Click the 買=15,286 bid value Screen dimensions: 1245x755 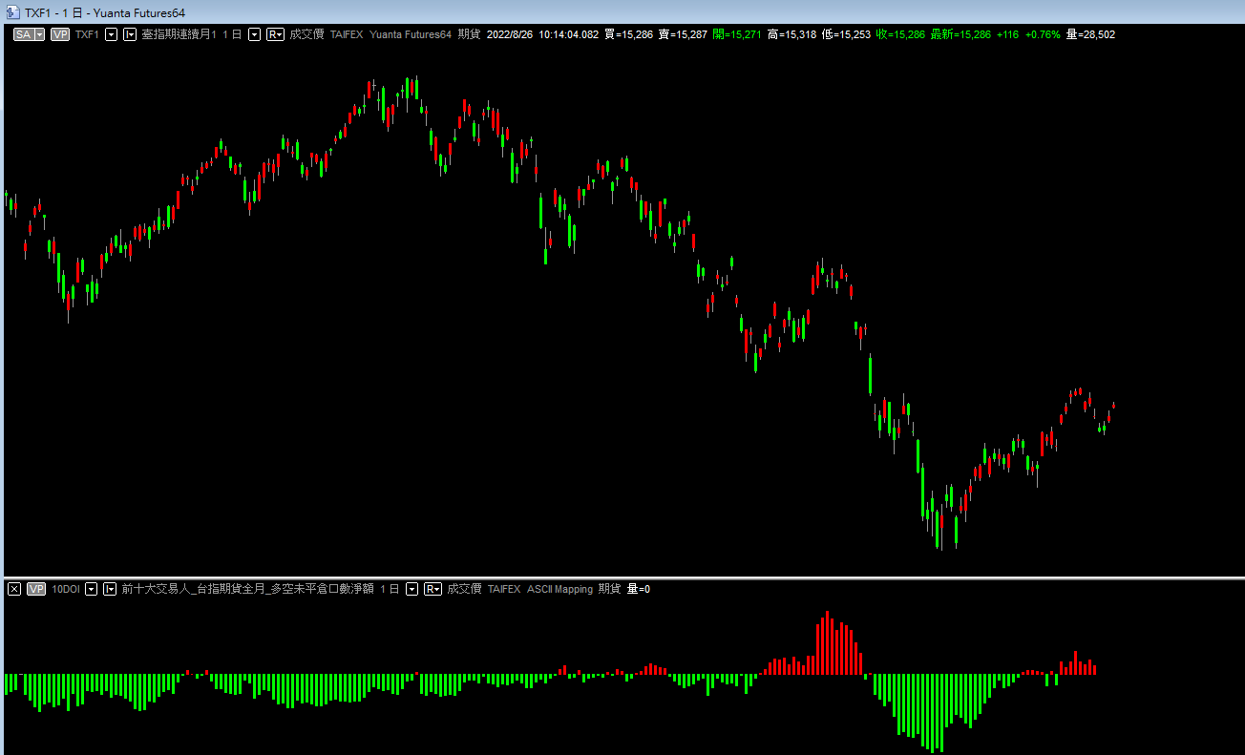point(629,34)
